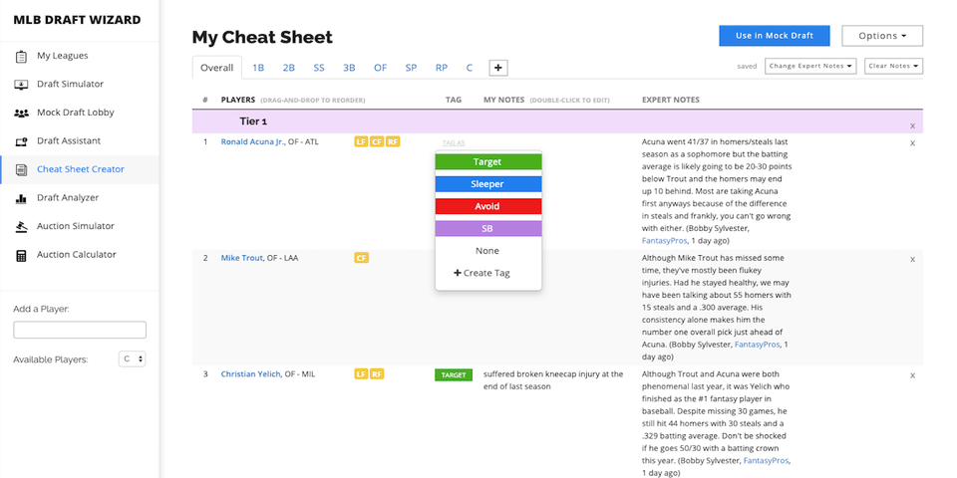The image size is (957, 478).
Task: Switch to the 3B tab
Action: [x=349, y=68]
